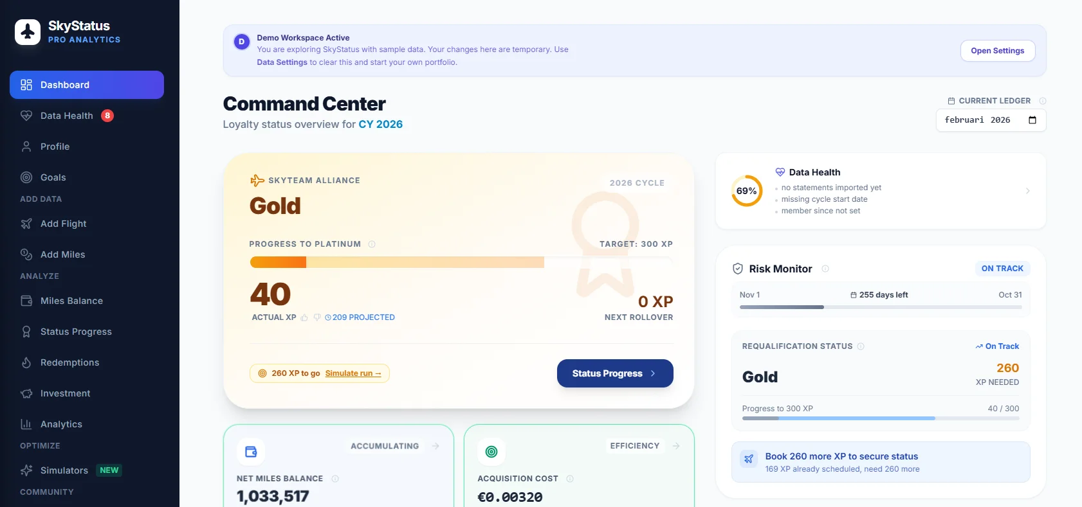This screenshot has height=507, width=1082.
Task: Open the februari 2026 calendar picker
Action: tap(1032, 120)
